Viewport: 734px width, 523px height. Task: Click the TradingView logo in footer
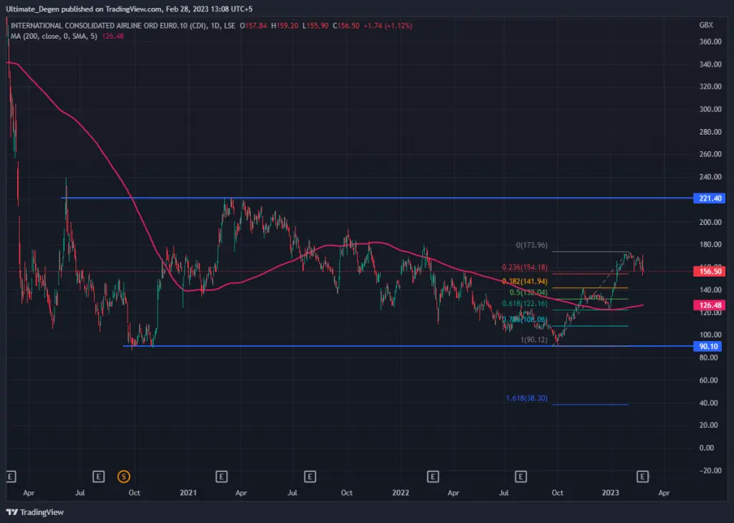click(35, 512)
